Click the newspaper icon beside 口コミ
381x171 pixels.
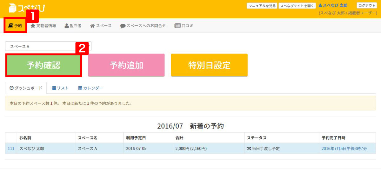click(177, 26)
